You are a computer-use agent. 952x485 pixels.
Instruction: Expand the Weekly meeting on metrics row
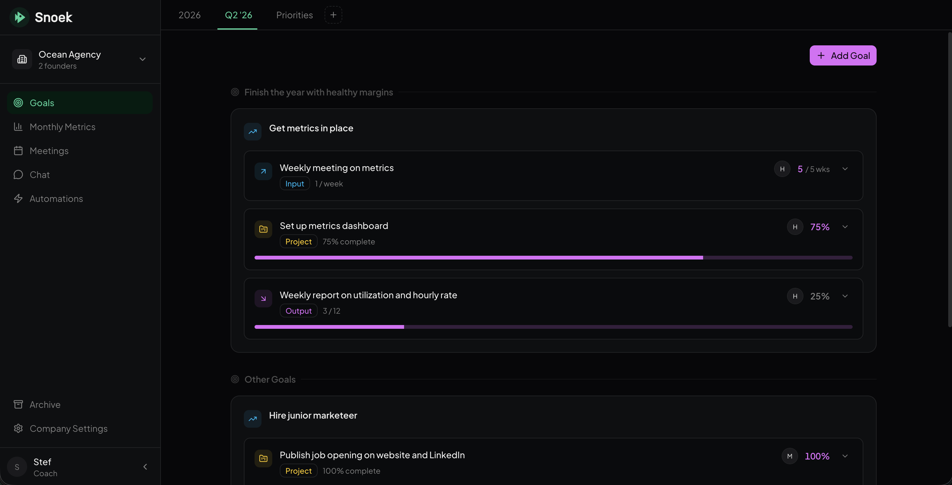coord(845,169)
